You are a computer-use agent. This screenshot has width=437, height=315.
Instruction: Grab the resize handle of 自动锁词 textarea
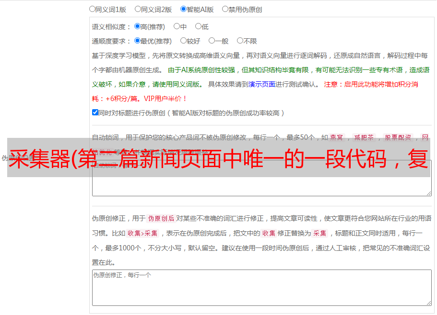pos(429,193)
